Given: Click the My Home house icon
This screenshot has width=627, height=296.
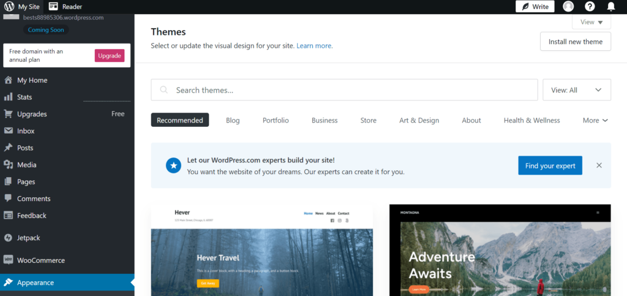Looking at the screenshot, I should [8, 80].
